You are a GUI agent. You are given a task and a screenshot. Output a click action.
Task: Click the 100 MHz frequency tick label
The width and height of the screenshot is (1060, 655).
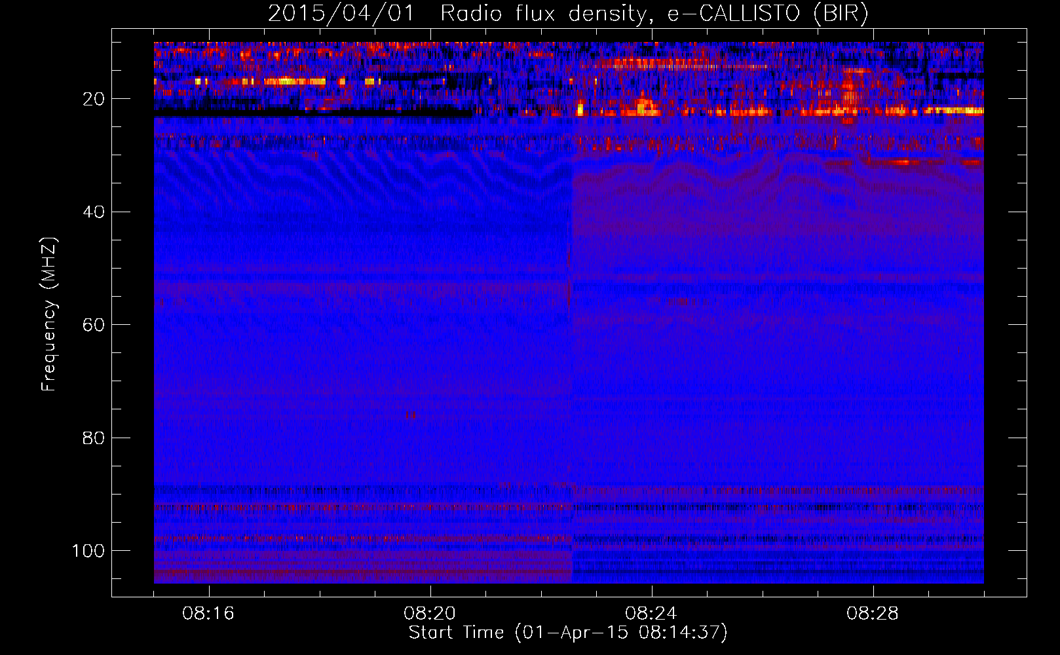click(x=88, y=550)
